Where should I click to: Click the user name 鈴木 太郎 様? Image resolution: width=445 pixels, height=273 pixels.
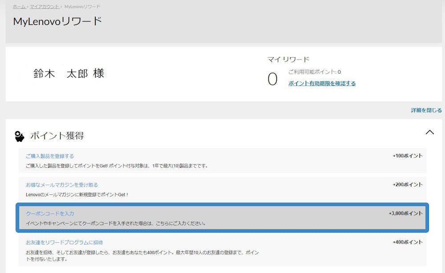click(69, 74)
